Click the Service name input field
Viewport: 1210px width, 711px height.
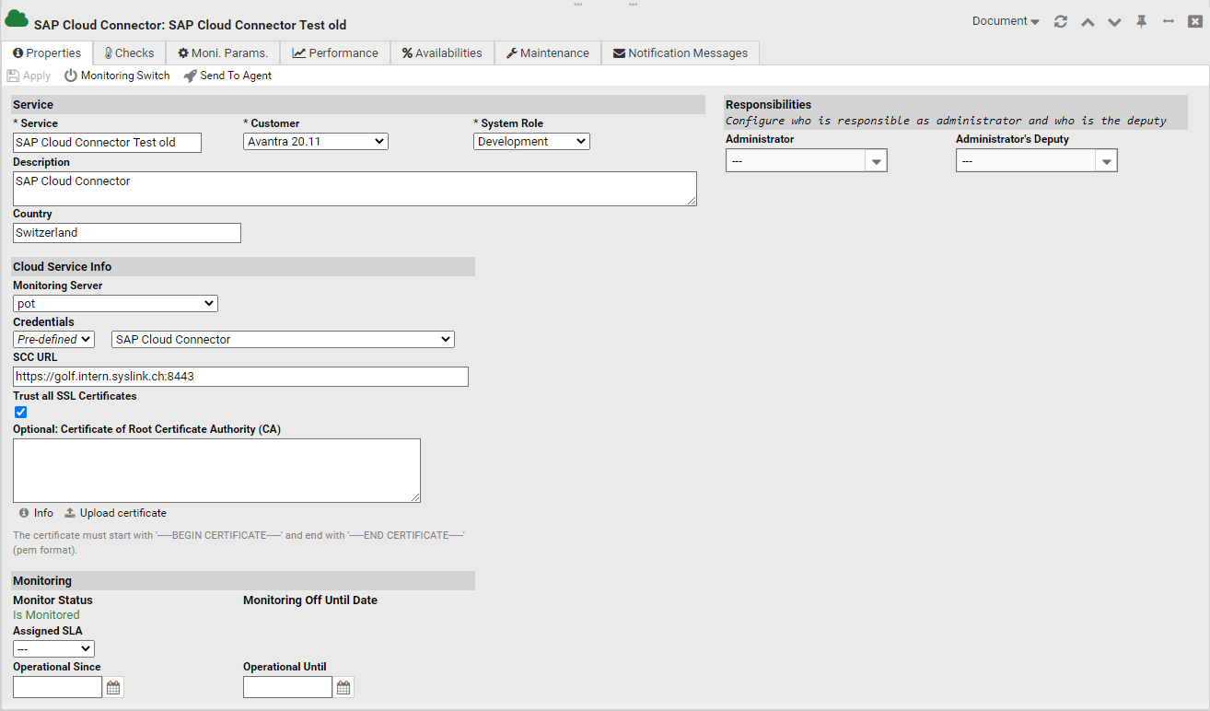click(x=107, y=143)
